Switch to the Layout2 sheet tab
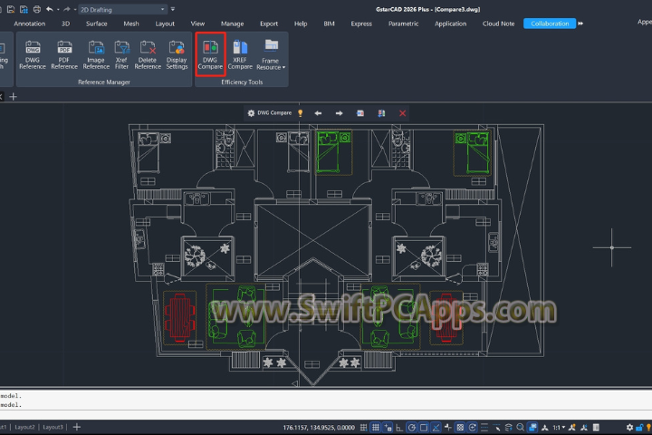The height and width of the screenshot is (435, 652). 25,427
